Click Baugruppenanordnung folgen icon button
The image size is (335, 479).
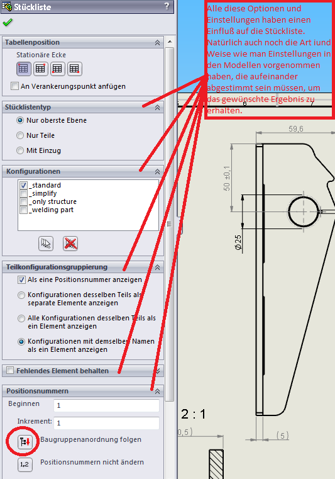pos(25,442)
